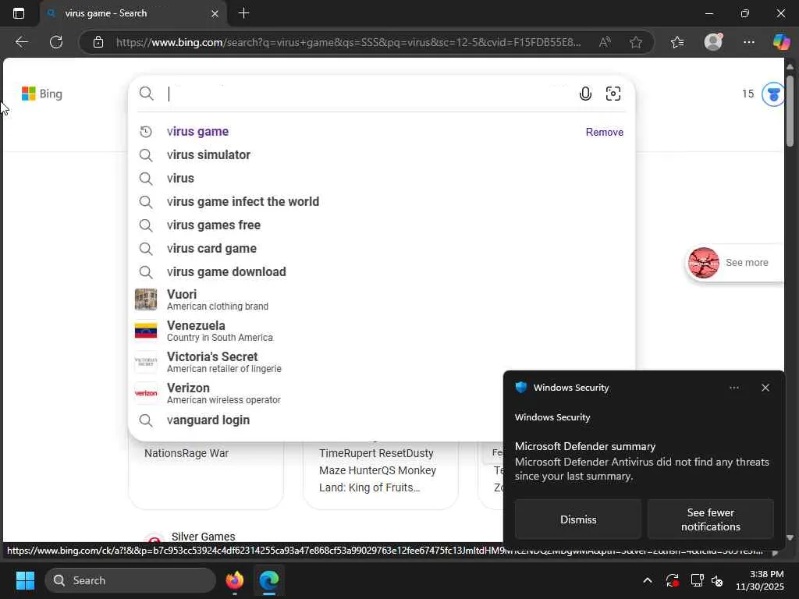Click the page vertical scrollbar thumb
Image resolution: width=799 pixels, height=599 pixels.
(790, 111)
